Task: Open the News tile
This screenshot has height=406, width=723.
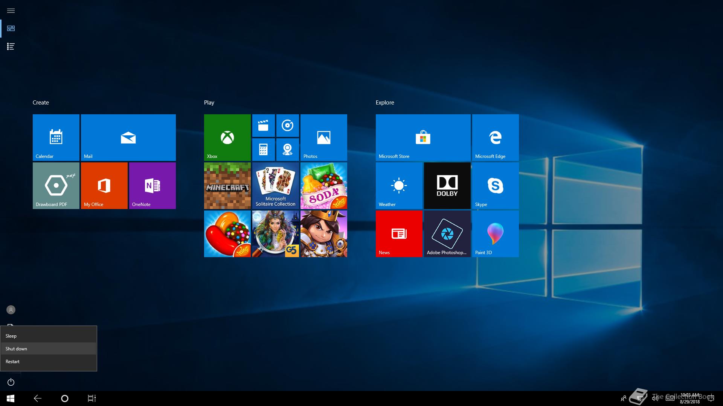Action: pyautogui.click(x=399, y=234)
